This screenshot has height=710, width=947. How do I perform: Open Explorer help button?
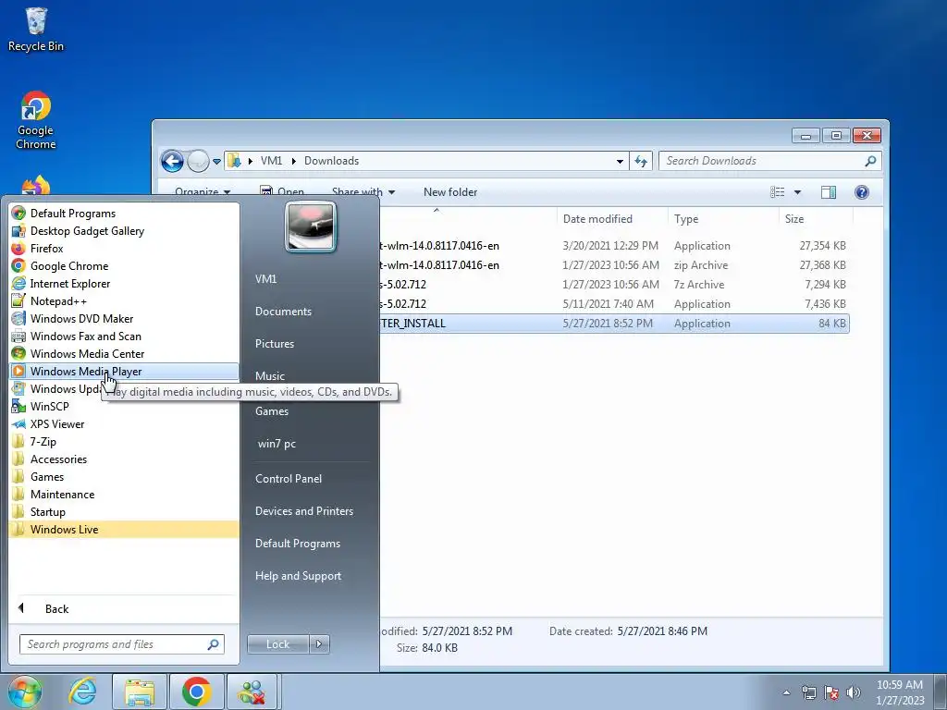(862, 192)
